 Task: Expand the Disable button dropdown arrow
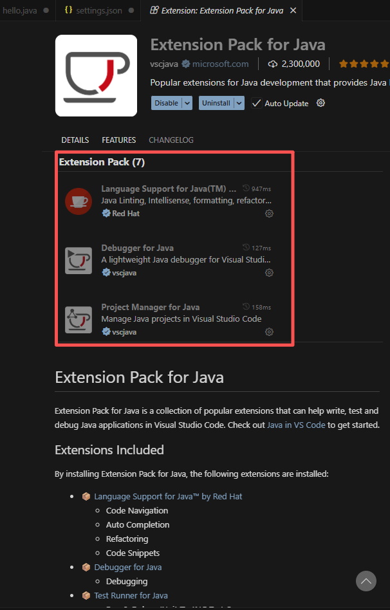coord(187,103)
